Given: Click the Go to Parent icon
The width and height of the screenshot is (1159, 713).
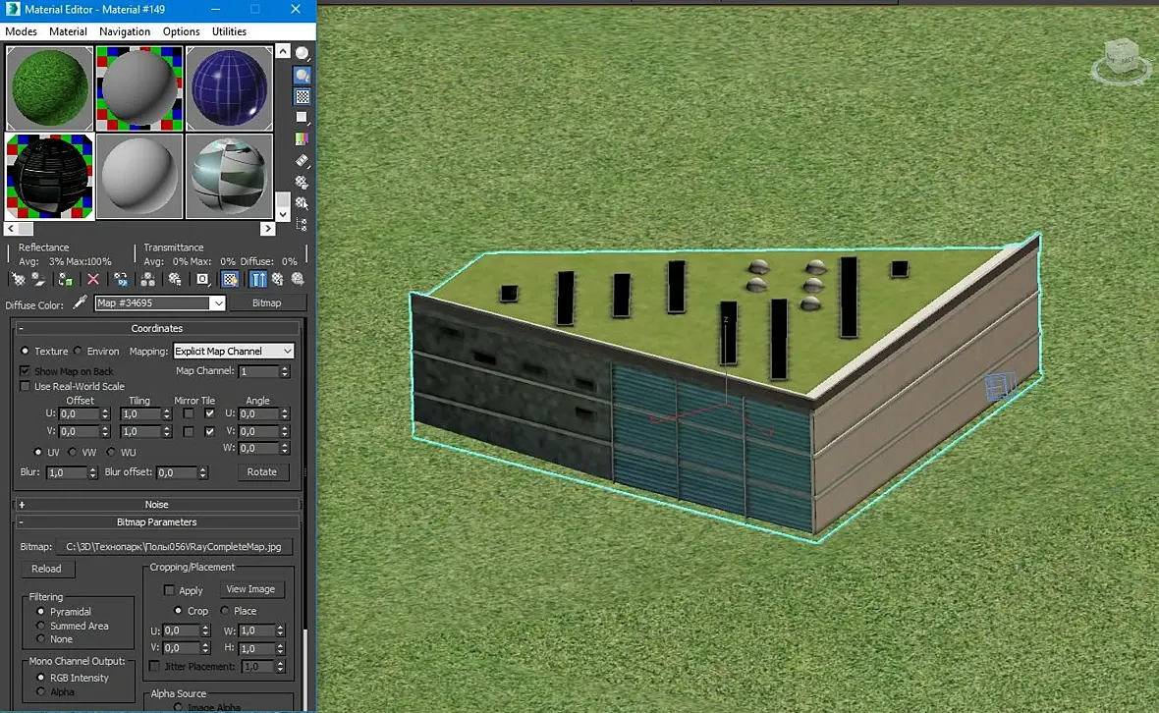Looking at the screenshot, I should tap(278, 279).
